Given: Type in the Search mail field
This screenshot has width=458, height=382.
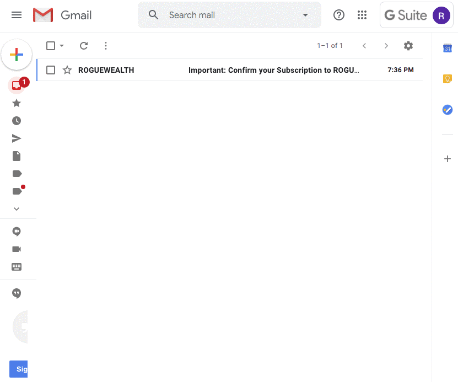Looking at the screenshot, I should pos(229,15).
